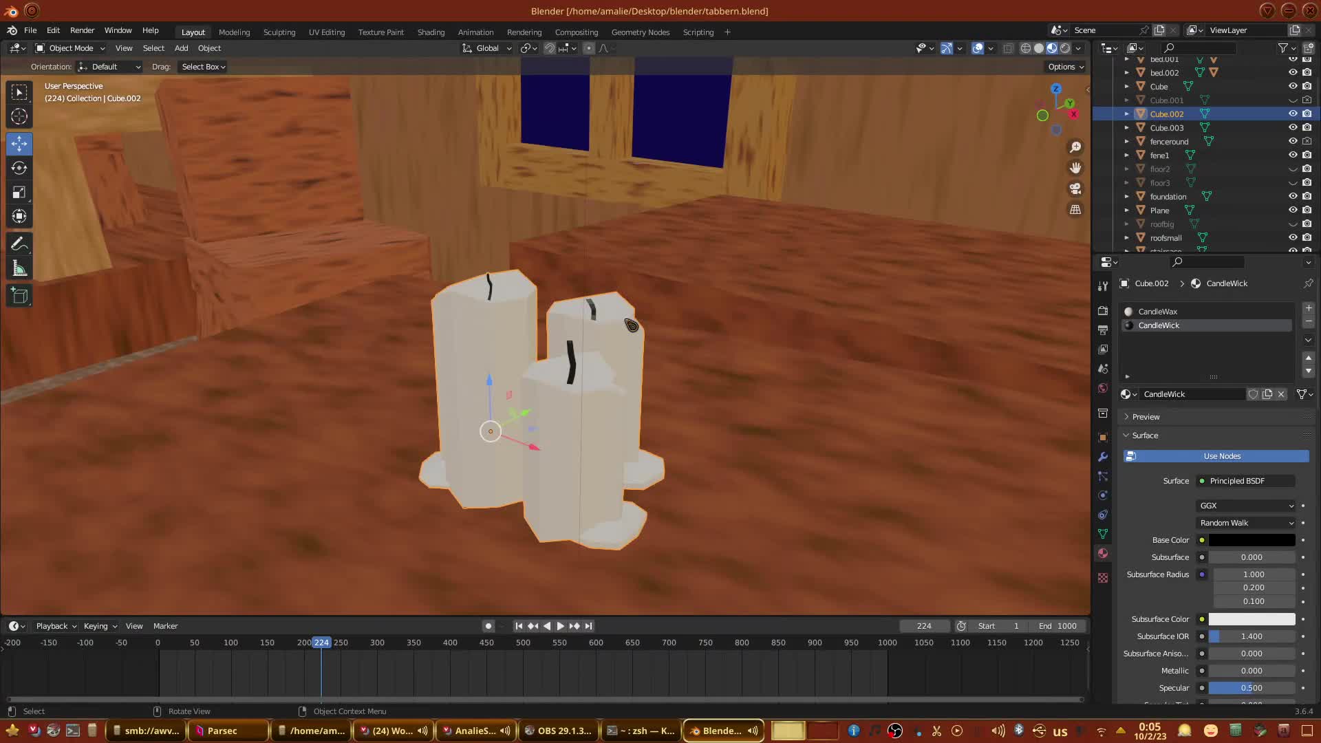Choose the Add Cube tool
Image resolution: width=1321 pixels, height=743 pixels.
point(19,296)
